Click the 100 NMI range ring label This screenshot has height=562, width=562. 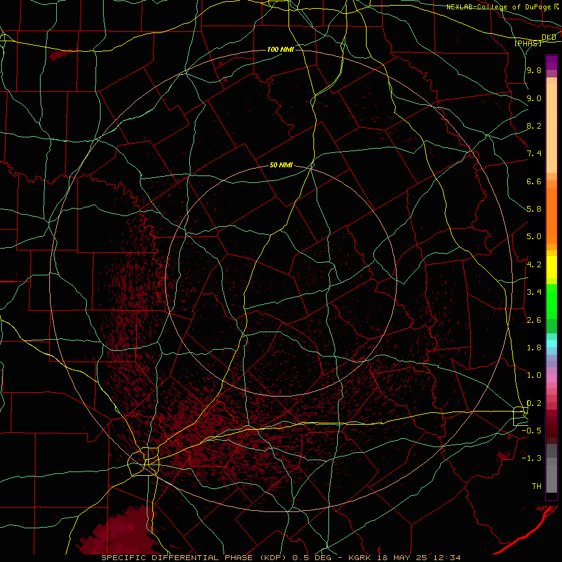[x=280, y=49]
